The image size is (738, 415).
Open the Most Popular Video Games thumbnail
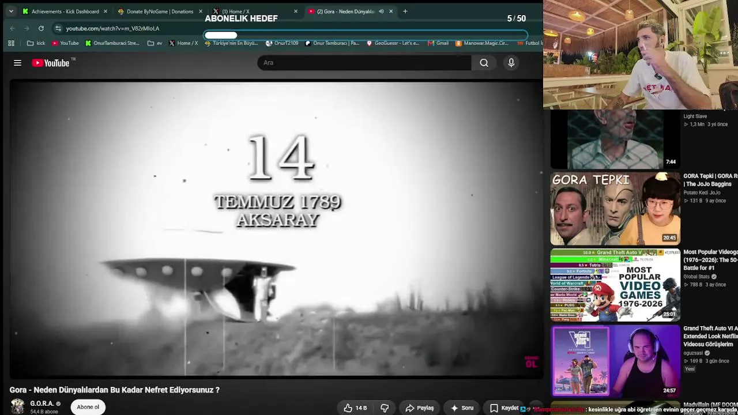(x=615, y=285)
